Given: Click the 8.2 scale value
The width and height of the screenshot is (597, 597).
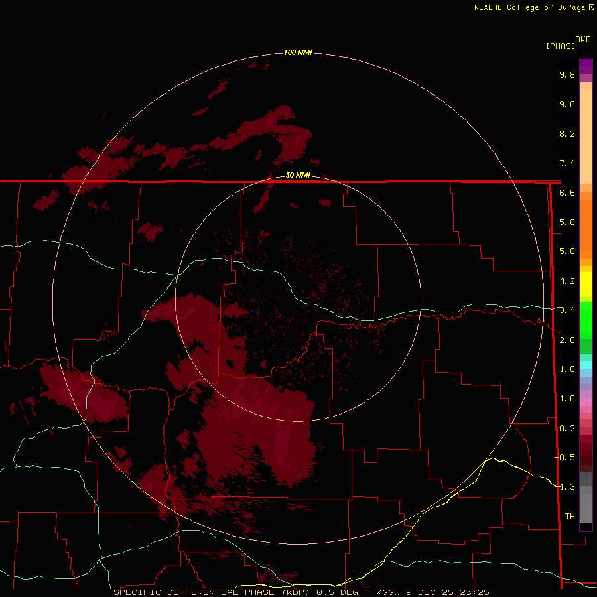Looking at the screenshot, I should (567, 133).
